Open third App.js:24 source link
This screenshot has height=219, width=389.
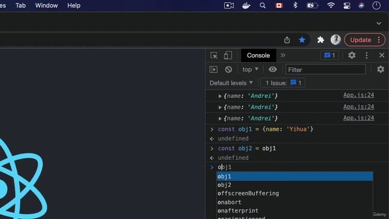[359, 118]
